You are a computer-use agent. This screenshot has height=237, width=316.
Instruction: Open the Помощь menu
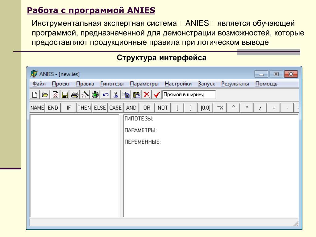(266, 84)
